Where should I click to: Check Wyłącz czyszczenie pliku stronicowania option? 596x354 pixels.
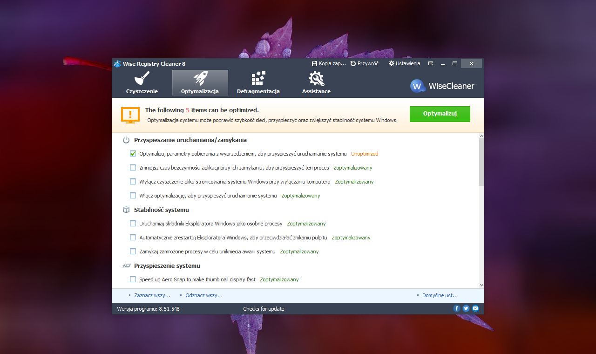click(133, 182)
